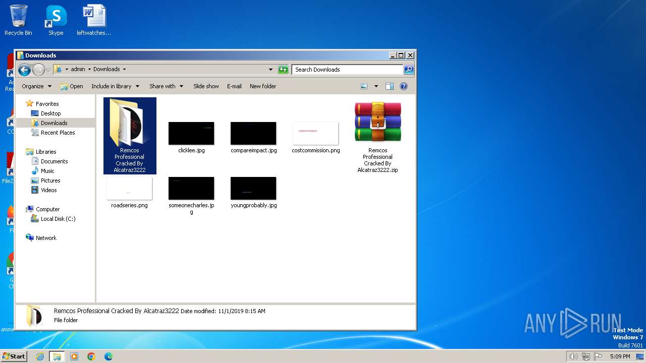Click the admin breadcrumb segment
646x363 pixels.
pos(78,69)
